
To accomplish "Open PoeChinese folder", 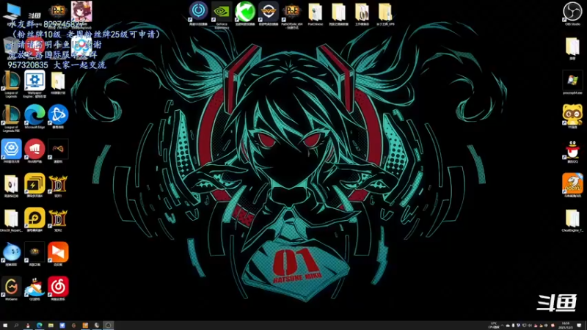I will [316, 14].
